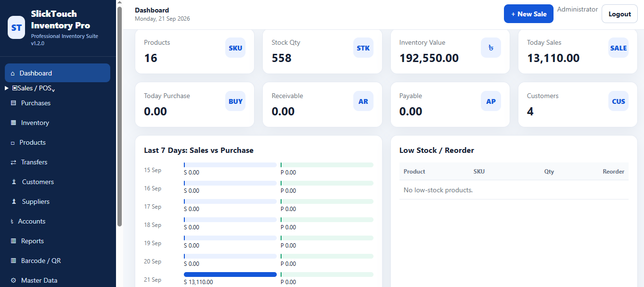The height and width of the screenshot is (287, 644).
Task: Click the STK badge on Stock Qty card
Action: click(x=363, y=48)
